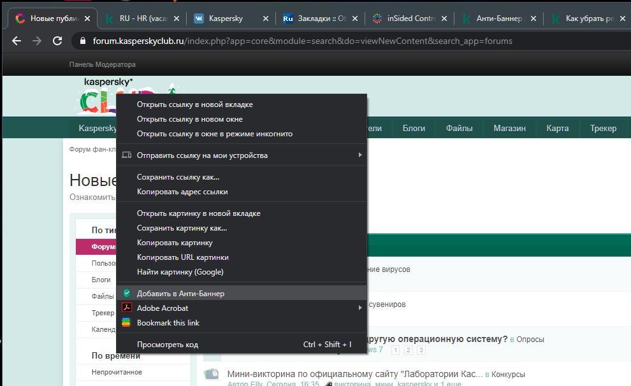Switch to the inSided Control tab

click(x=410, y=18)
